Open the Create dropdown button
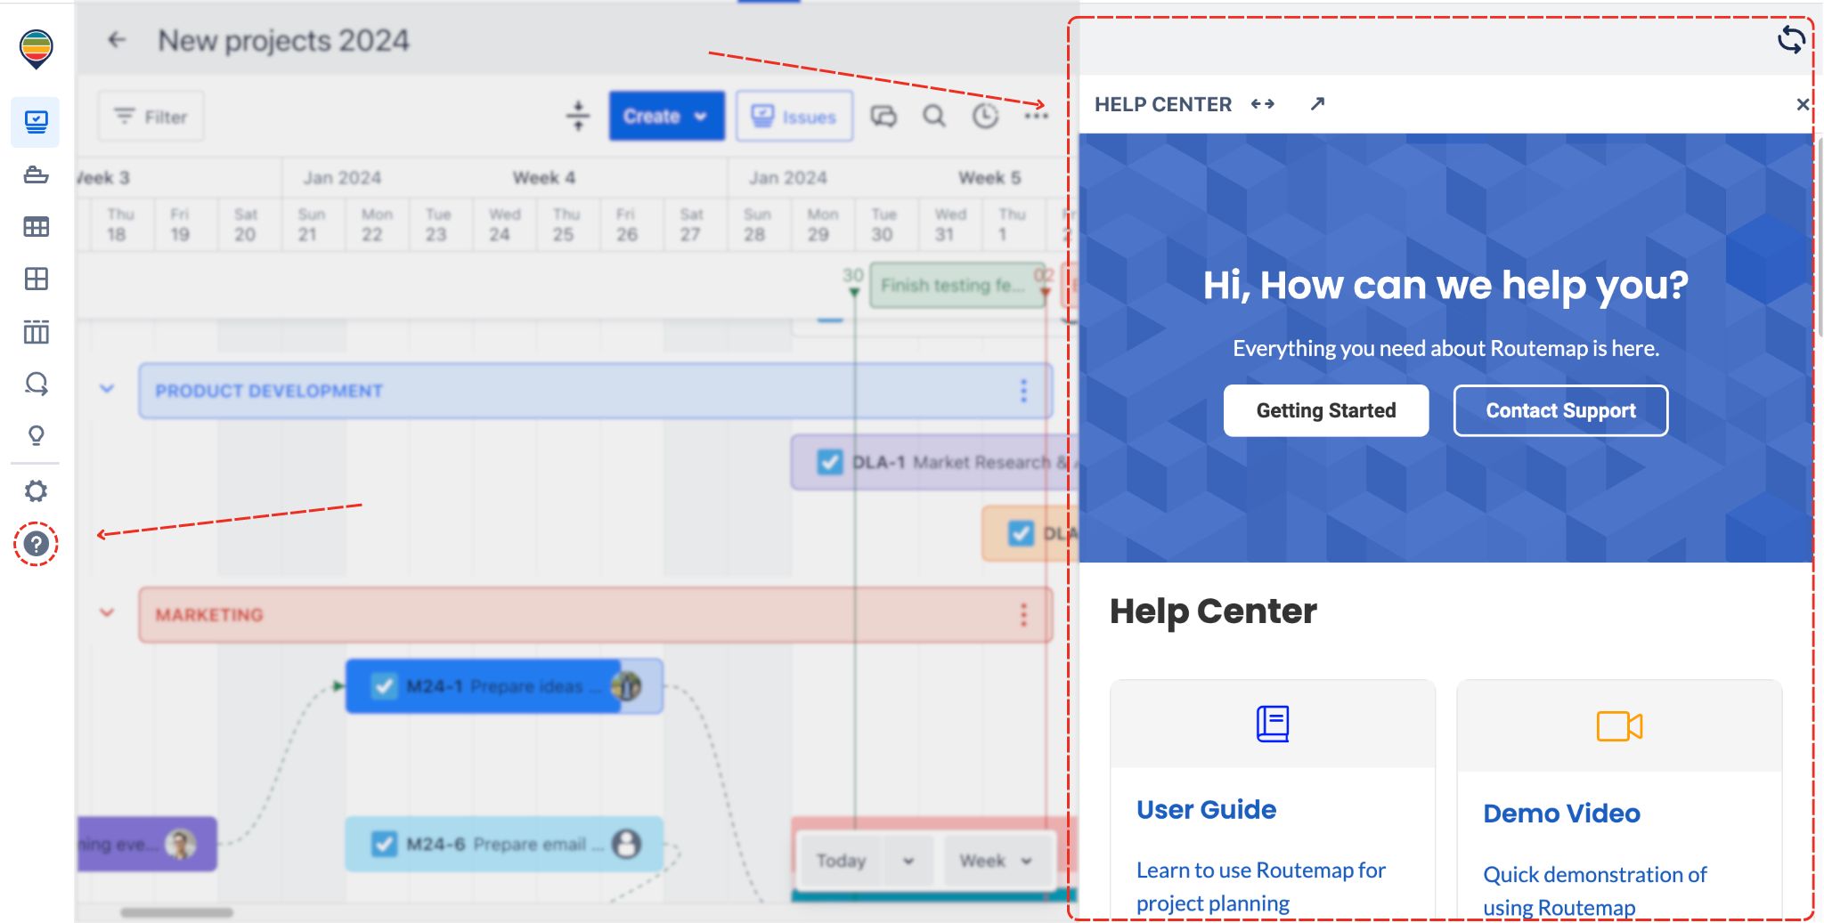Viewport: 1824px width, 923px height. click(665, 117)
